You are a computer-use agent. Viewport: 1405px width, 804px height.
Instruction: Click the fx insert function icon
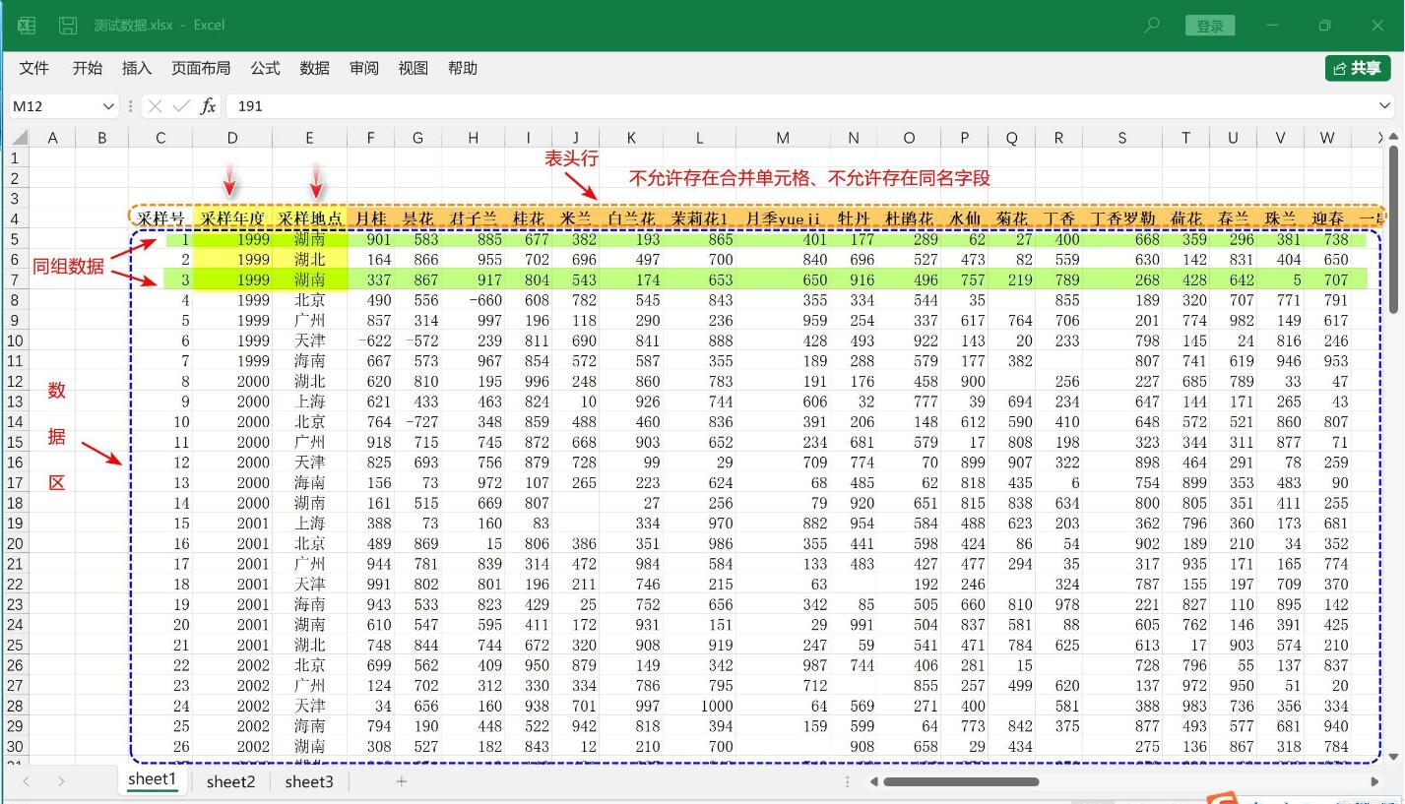point(208,106)
